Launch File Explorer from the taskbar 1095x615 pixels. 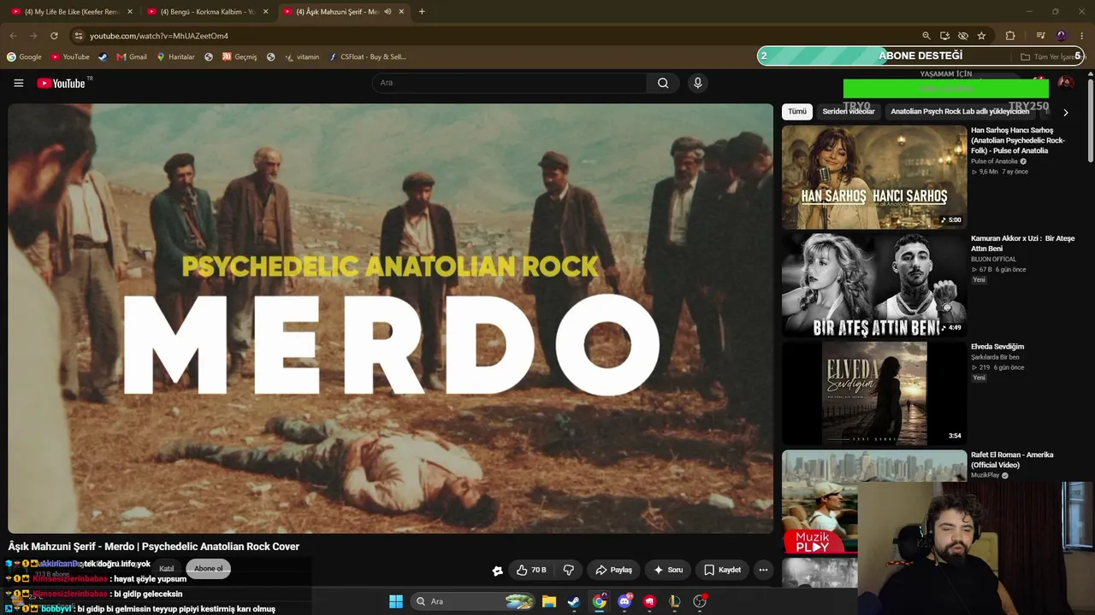(x=549, y=601)
